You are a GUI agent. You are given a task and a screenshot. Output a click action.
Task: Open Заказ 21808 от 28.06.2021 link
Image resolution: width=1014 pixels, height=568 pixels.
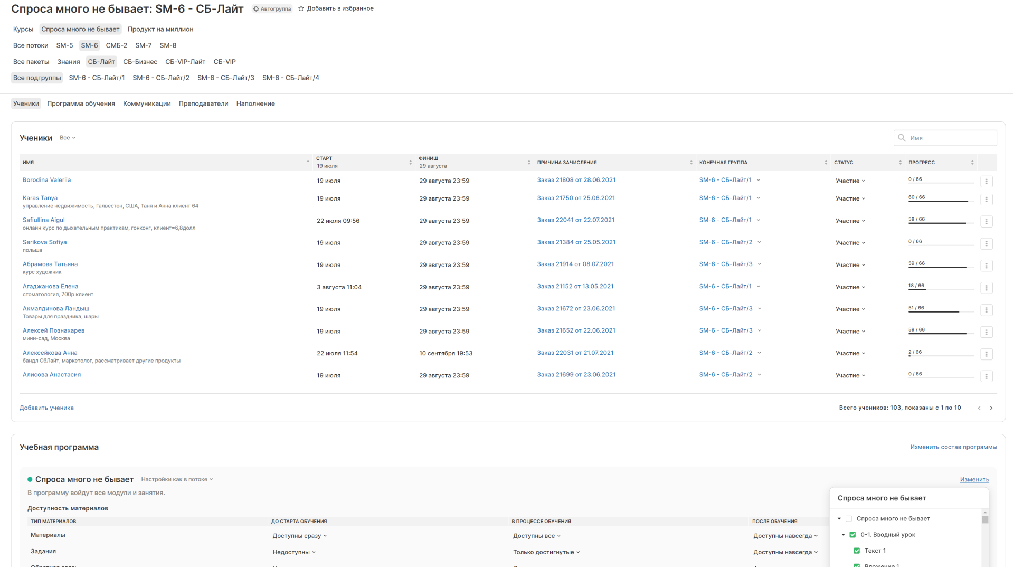(x=576, y=180)
